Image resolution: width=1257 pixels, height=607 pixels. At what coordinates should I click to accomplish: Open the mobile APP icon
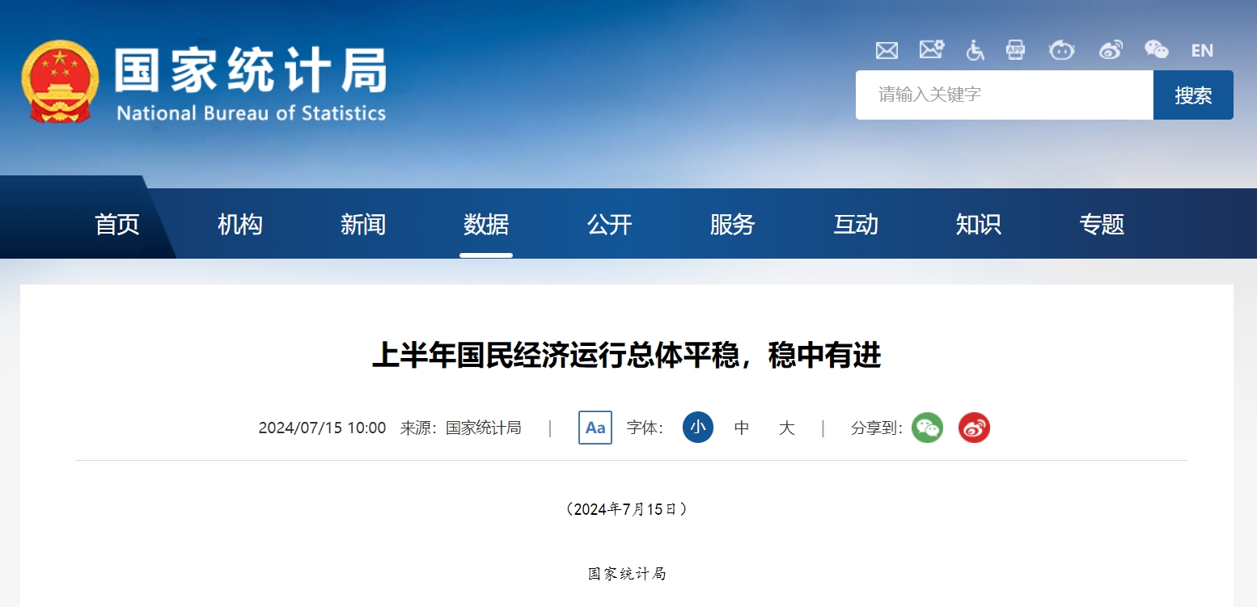click(x=1015, y=50)
